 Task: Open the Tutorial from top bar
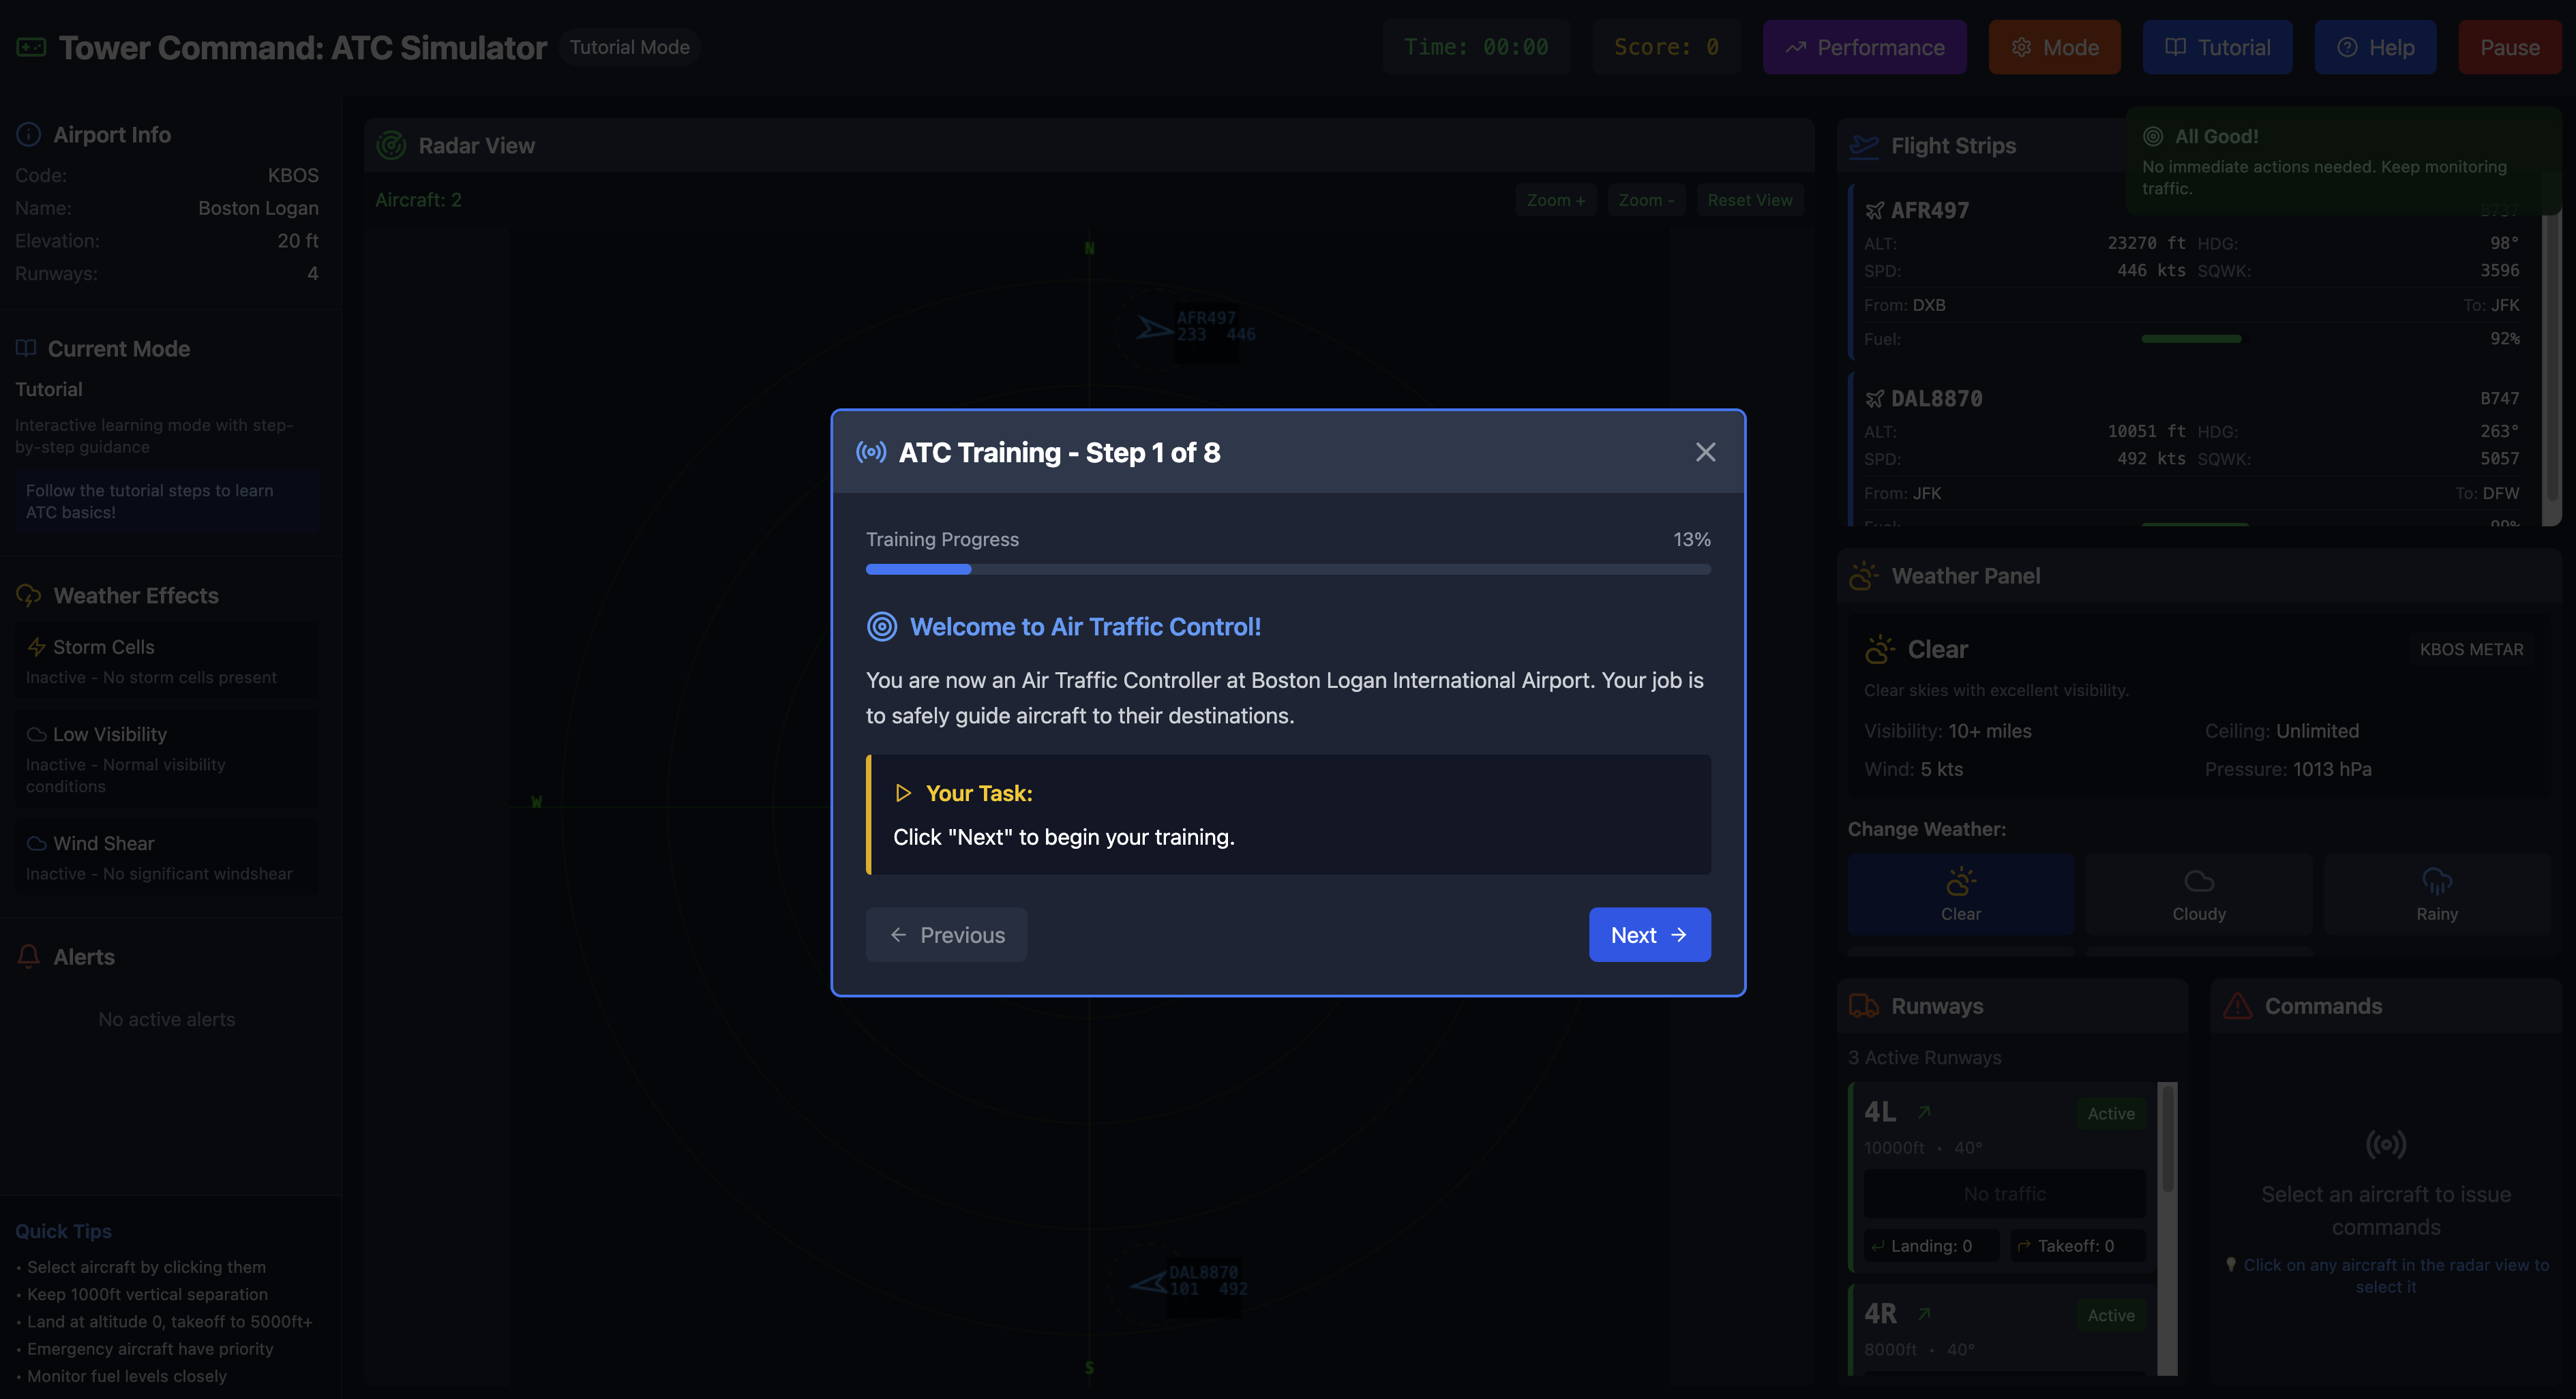[2217, 47]
